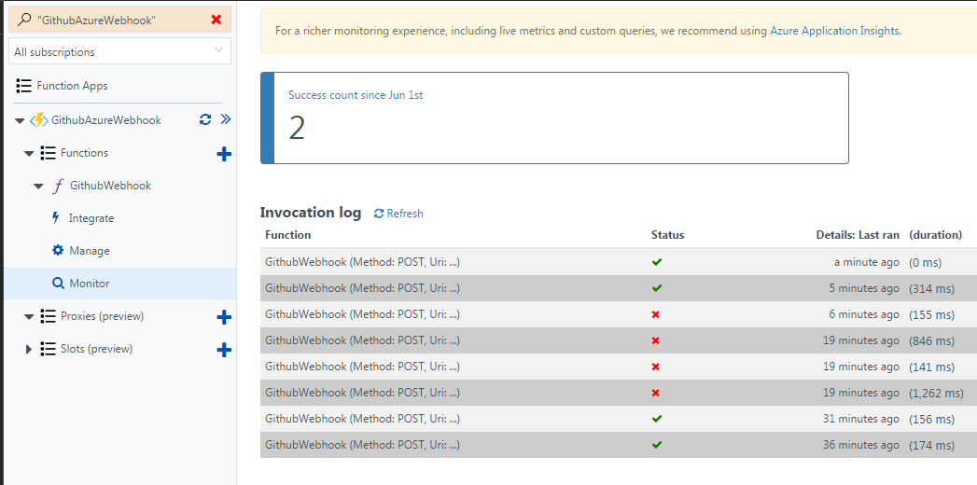Add a new slot with plus icon
977x485 pixels.
click(224, 350)
